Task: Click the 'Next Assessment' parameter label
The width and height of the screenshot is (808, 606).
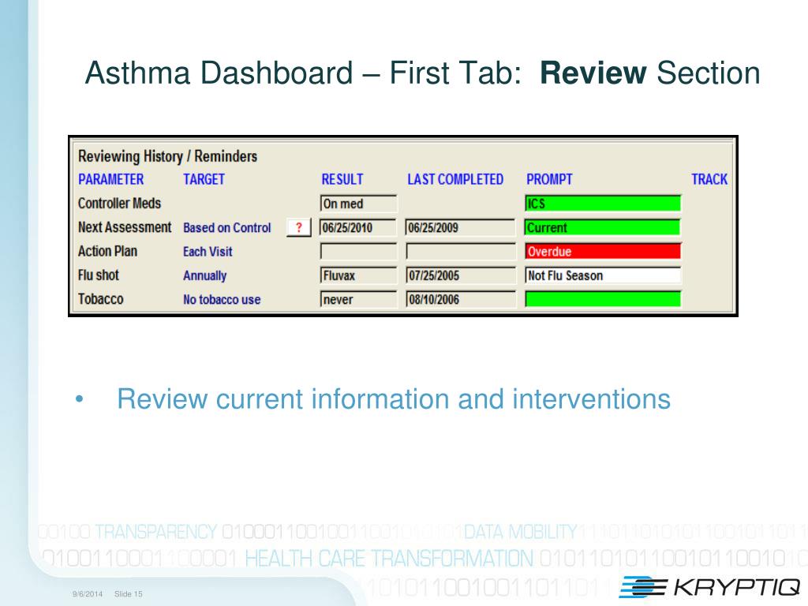Action: (x=125, y=227)
